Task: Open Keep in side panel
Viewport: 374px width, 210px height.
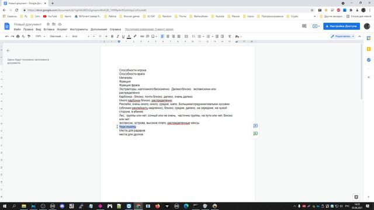Action: click(369, 49)
